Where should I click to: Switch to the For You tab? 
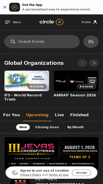(12, 115)
